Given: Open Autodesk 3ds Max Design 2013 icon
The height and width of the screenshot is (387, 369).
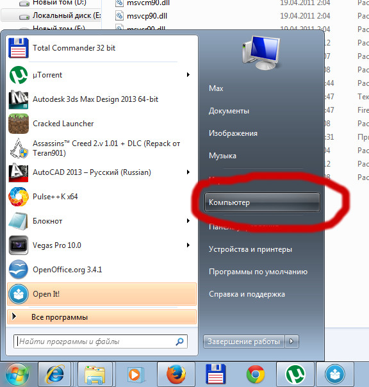Looking at the screenshot, I should click(19, 99).
